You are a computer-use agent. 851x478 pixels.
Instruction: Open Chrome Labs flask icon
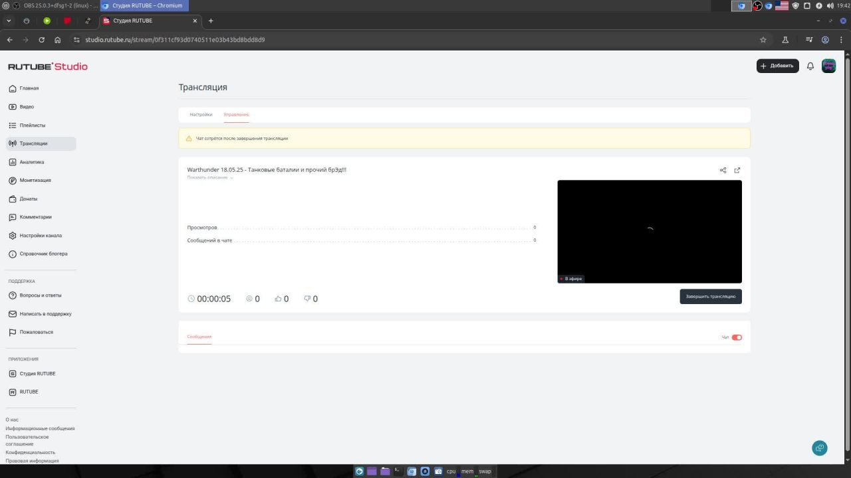click(x=785, y=40)
